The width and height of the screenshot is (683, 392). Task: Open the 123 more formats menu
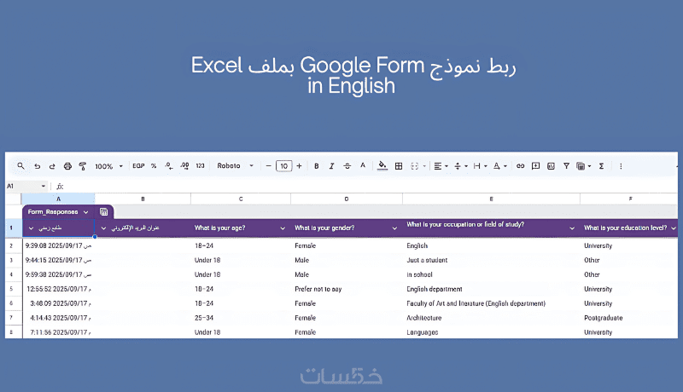(200, 165)
